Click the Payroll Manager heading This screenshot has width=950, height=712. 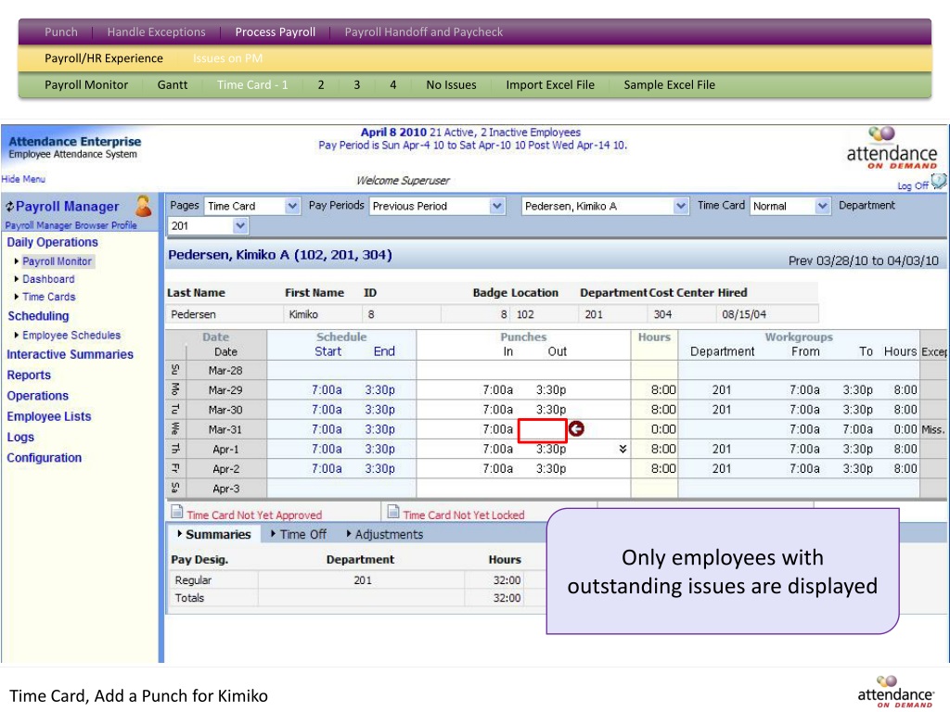point(67,207)
